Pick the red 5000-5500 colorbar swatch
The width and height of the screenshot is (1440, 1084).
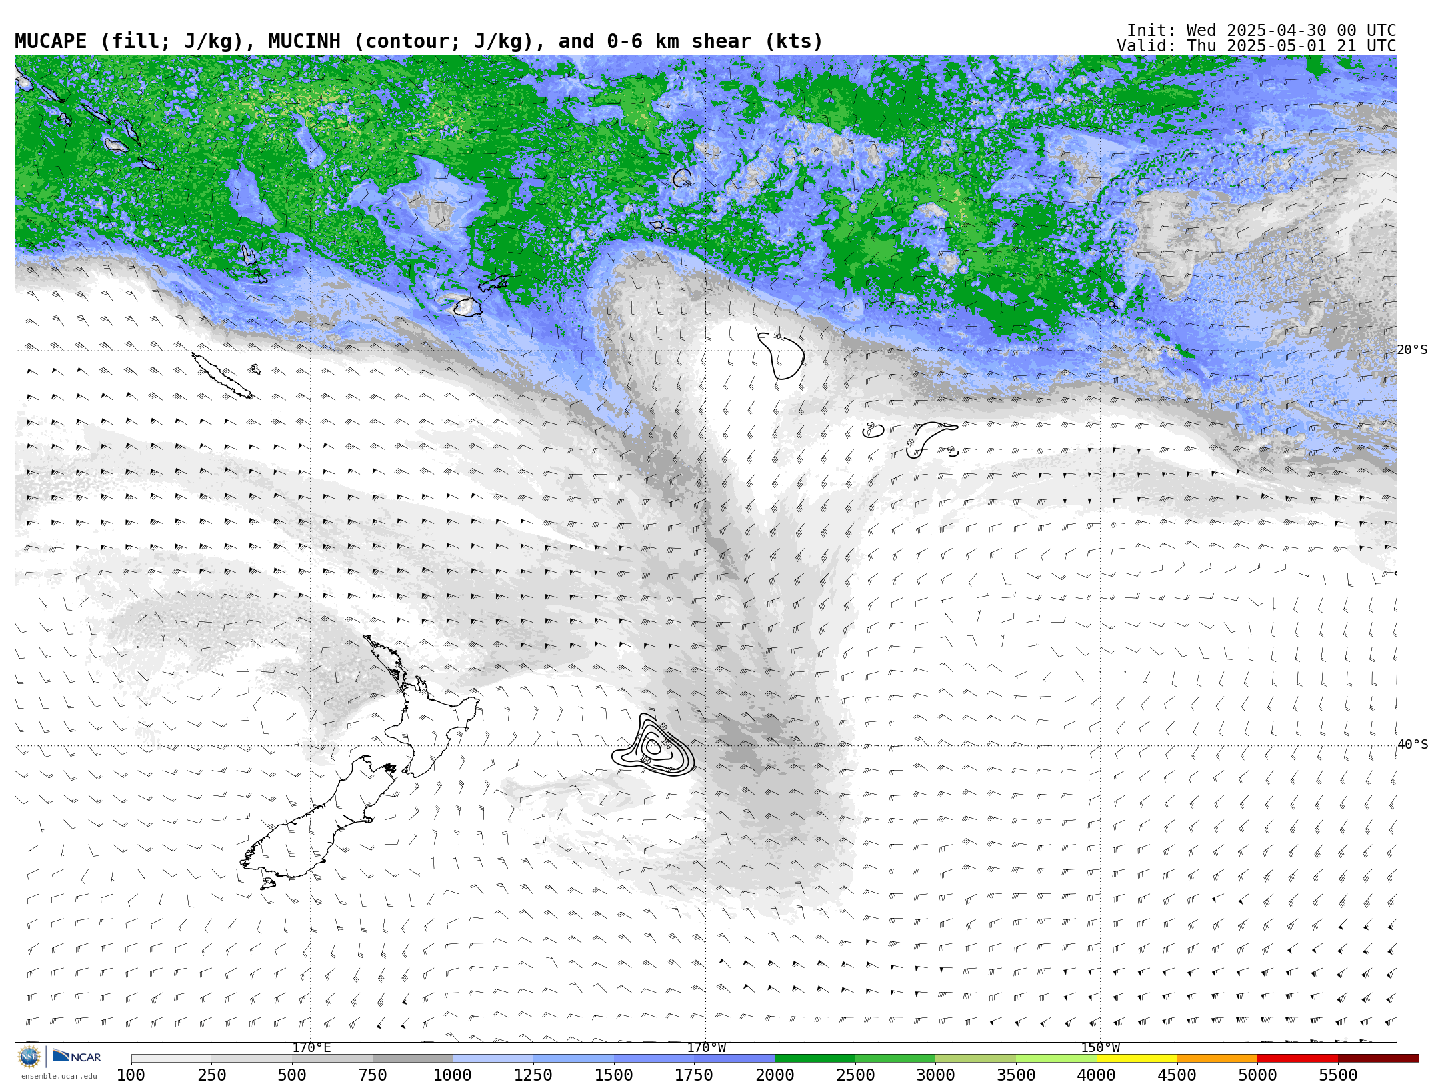point(1297,1058)
